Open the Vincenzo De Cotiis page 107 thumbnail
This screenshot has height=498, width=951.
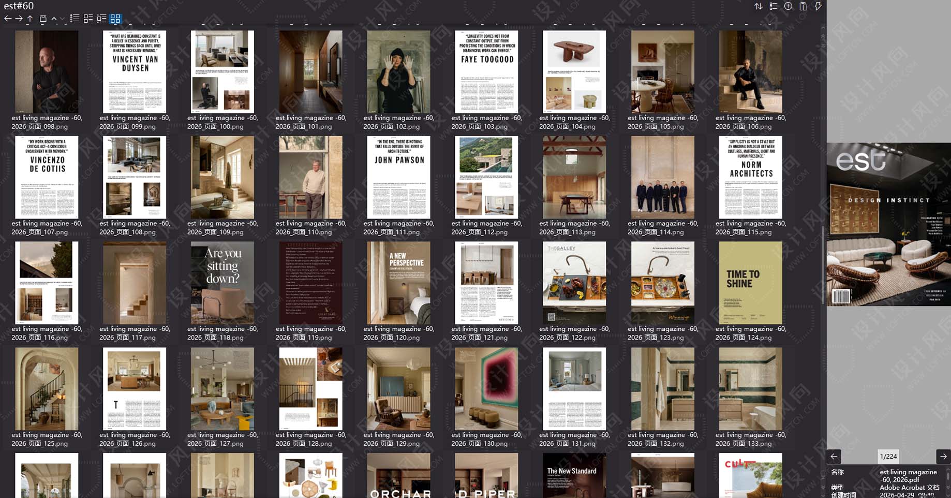(47, 177)
